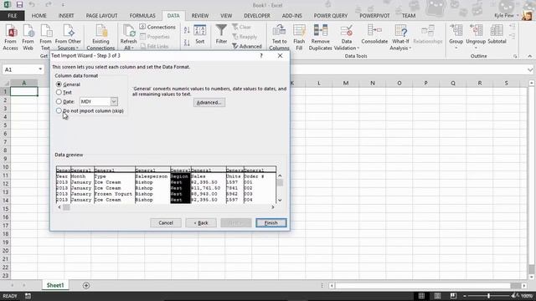The image size is (536, 301).
Task: Click the wizard help question mark
Action: click(x=261, y=56)
